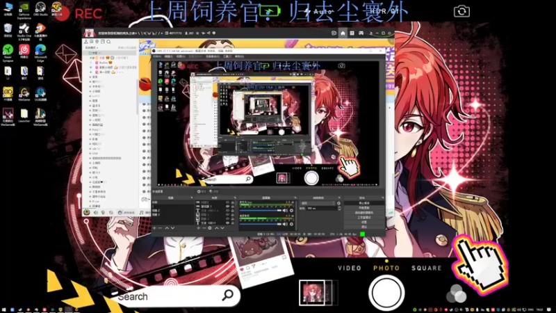Adjust OBS transition duration stepper arrows
The width and height of the screenshot is (556, 313).
[x=339, y=208]
